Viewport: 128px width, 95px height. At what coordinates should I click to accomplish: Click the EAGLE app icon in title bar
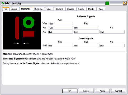tap(3, 3)
